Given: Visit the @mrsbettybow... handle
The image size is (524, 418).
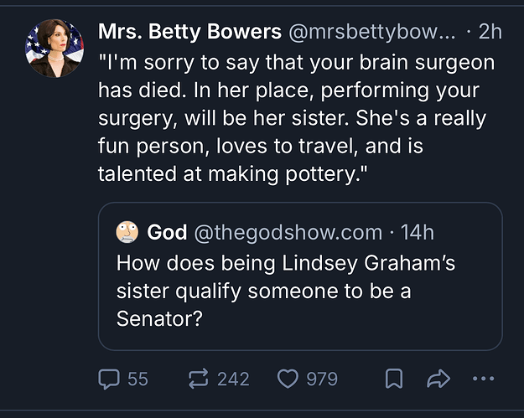Looking at the screenshot, I should [371, 33].
